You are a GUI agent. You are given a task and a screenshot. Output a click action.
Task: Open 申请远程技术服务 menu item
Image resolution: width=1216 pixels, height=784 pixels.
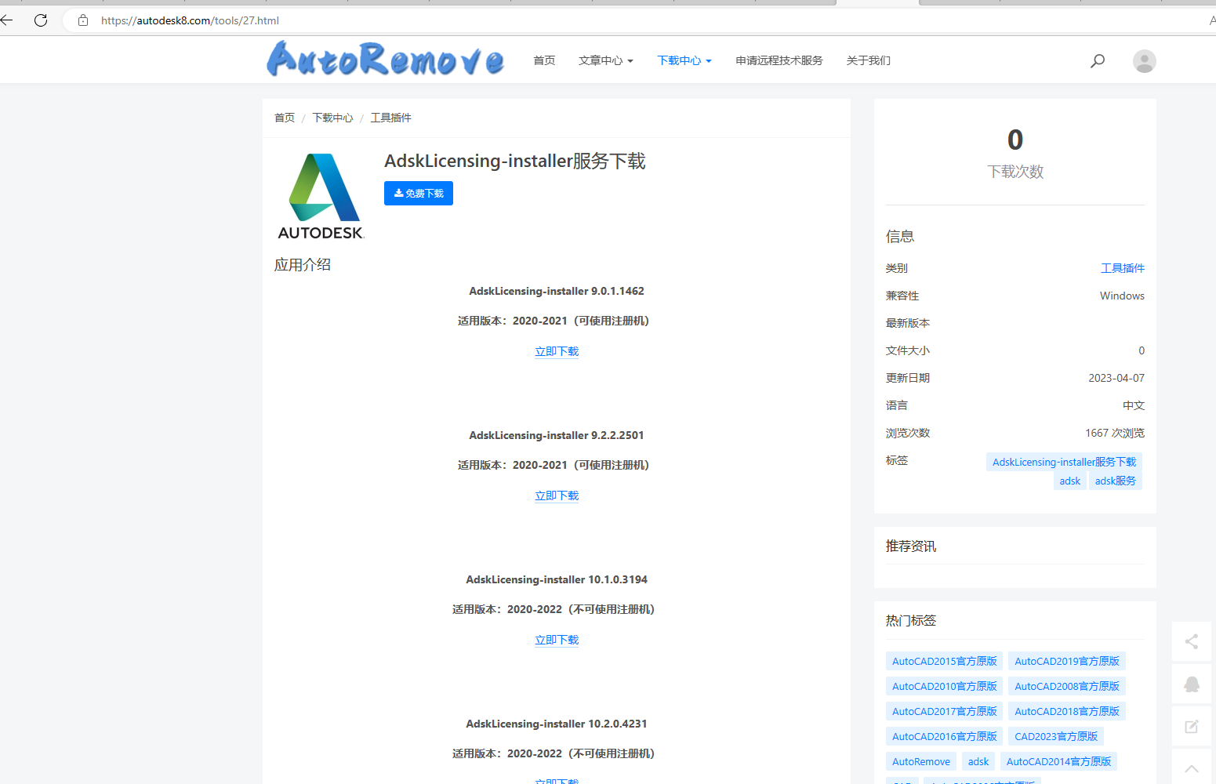[x=779, y=60]
